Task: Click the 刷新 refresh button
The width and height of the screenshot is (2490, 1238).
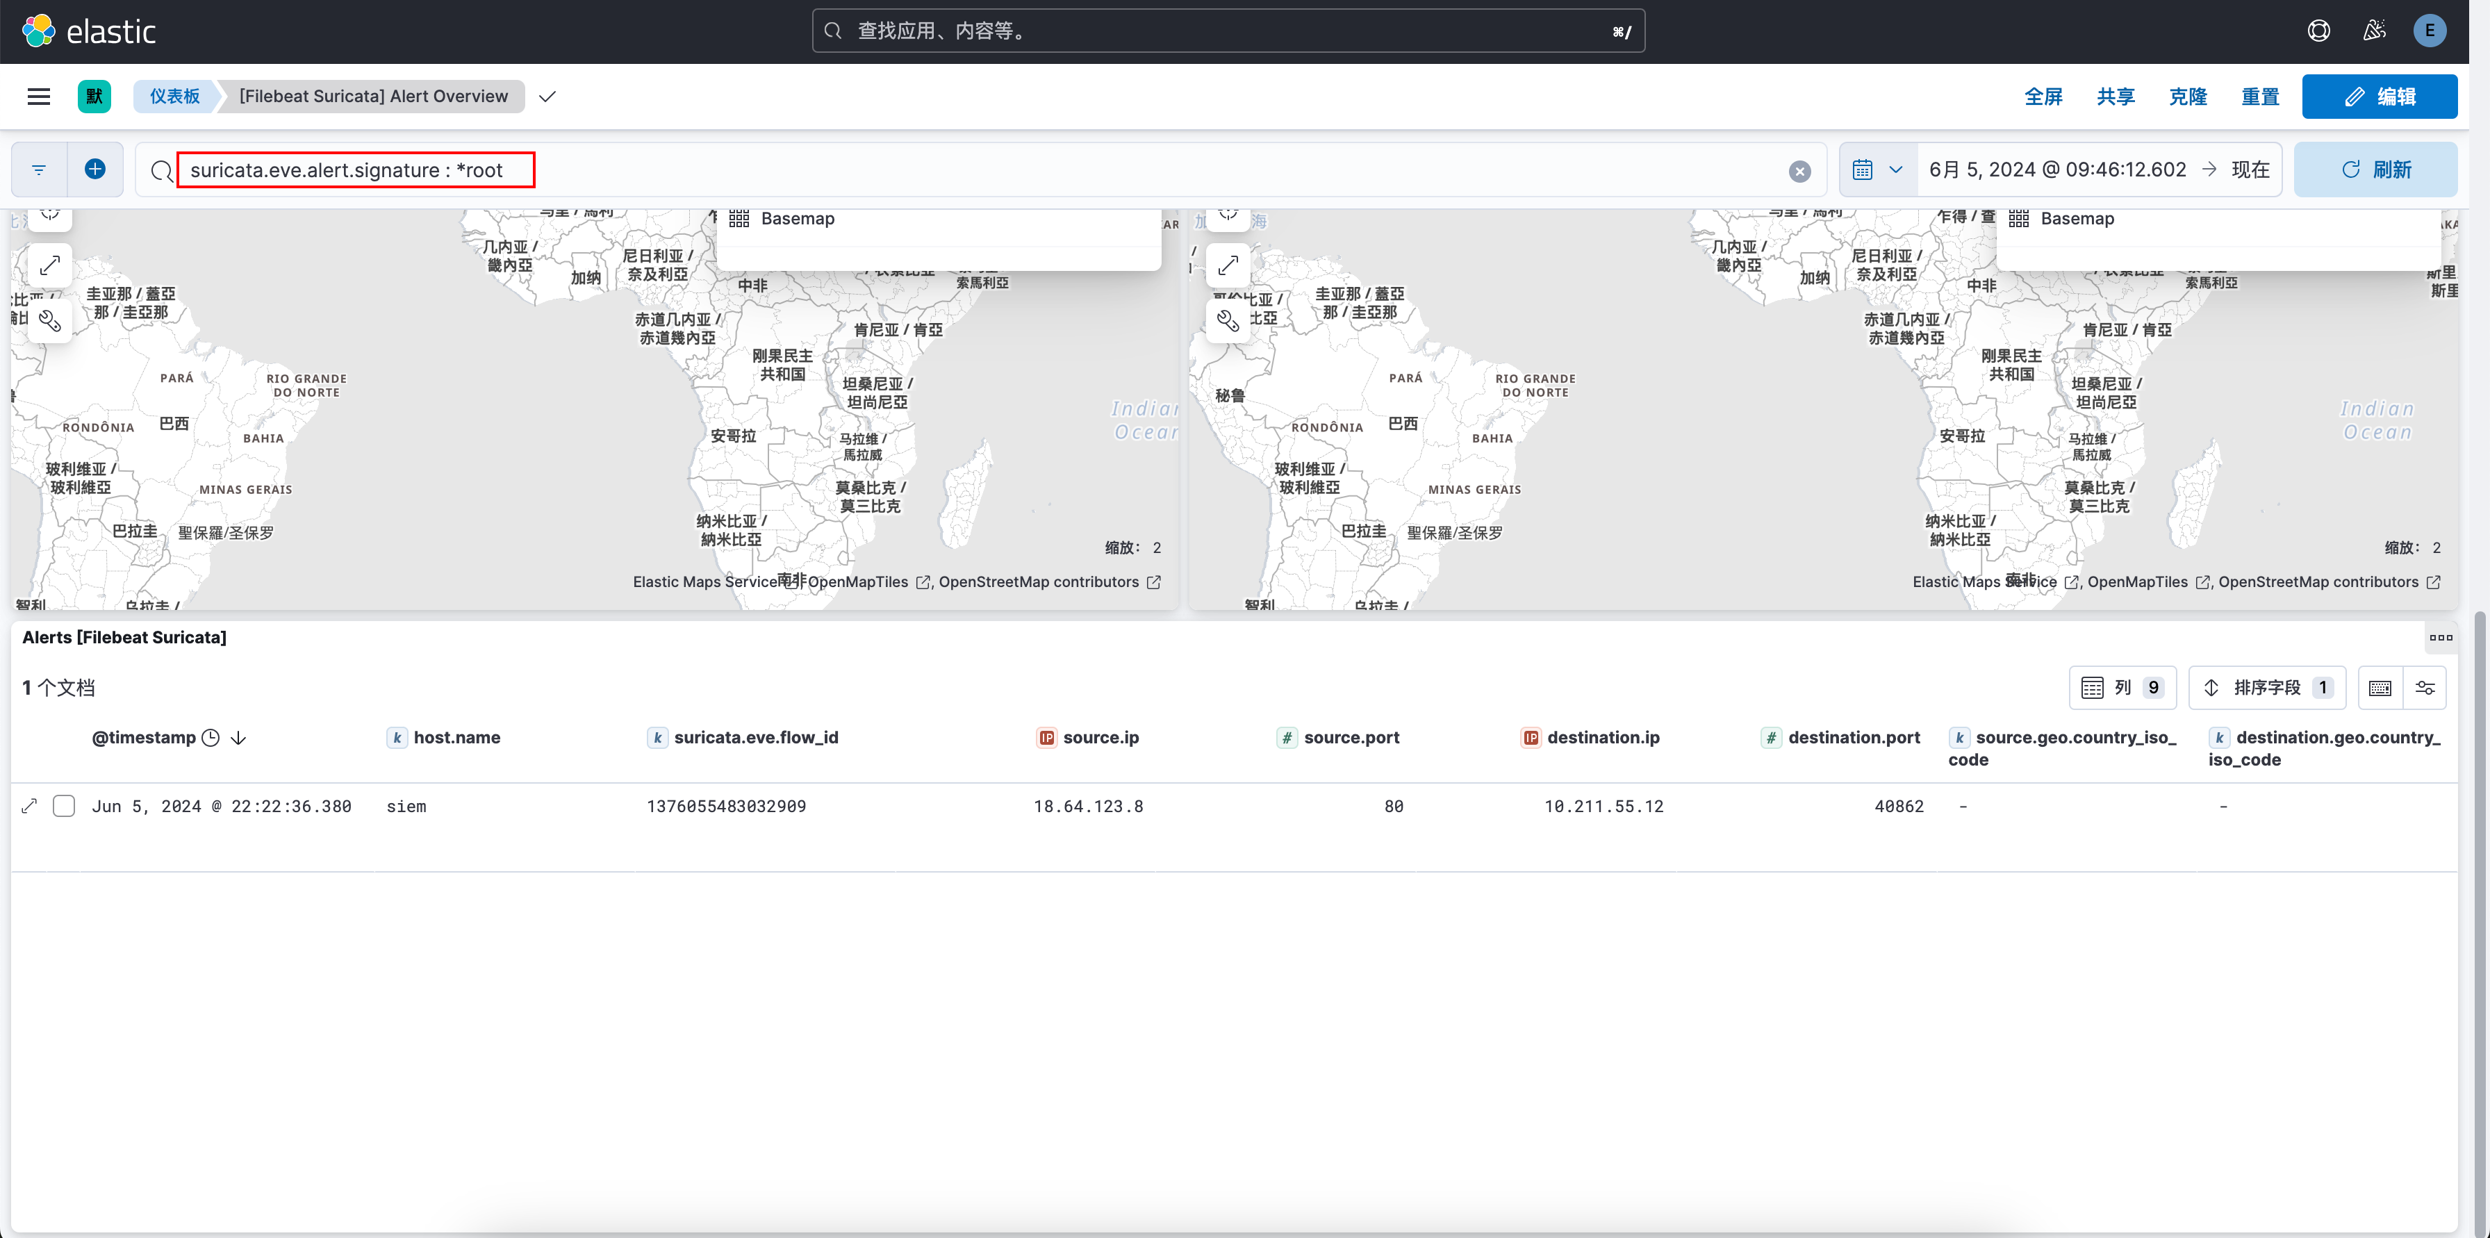Action: (2375, 169)
